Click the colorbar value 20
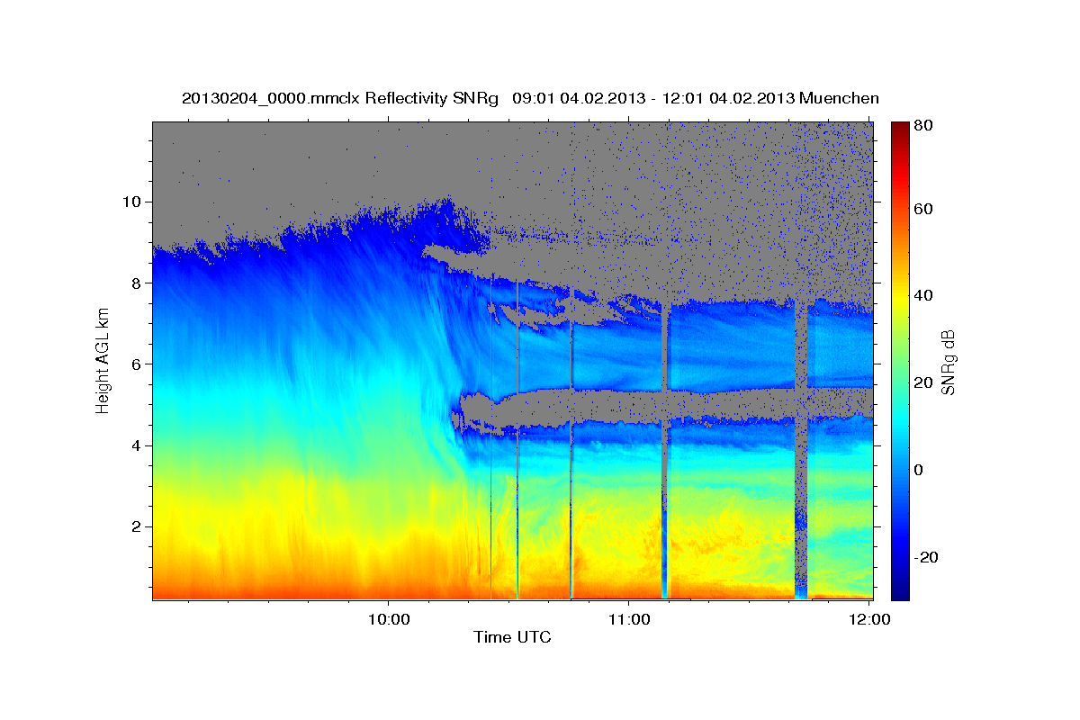This screenshot has height=720, width=1080. [922, 382]
